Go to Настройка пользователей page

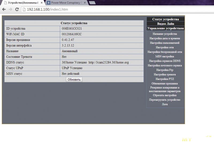click(x=165, y=43)
